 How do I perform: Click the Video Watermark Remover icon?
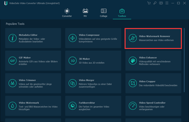click(x=133, y=38)
